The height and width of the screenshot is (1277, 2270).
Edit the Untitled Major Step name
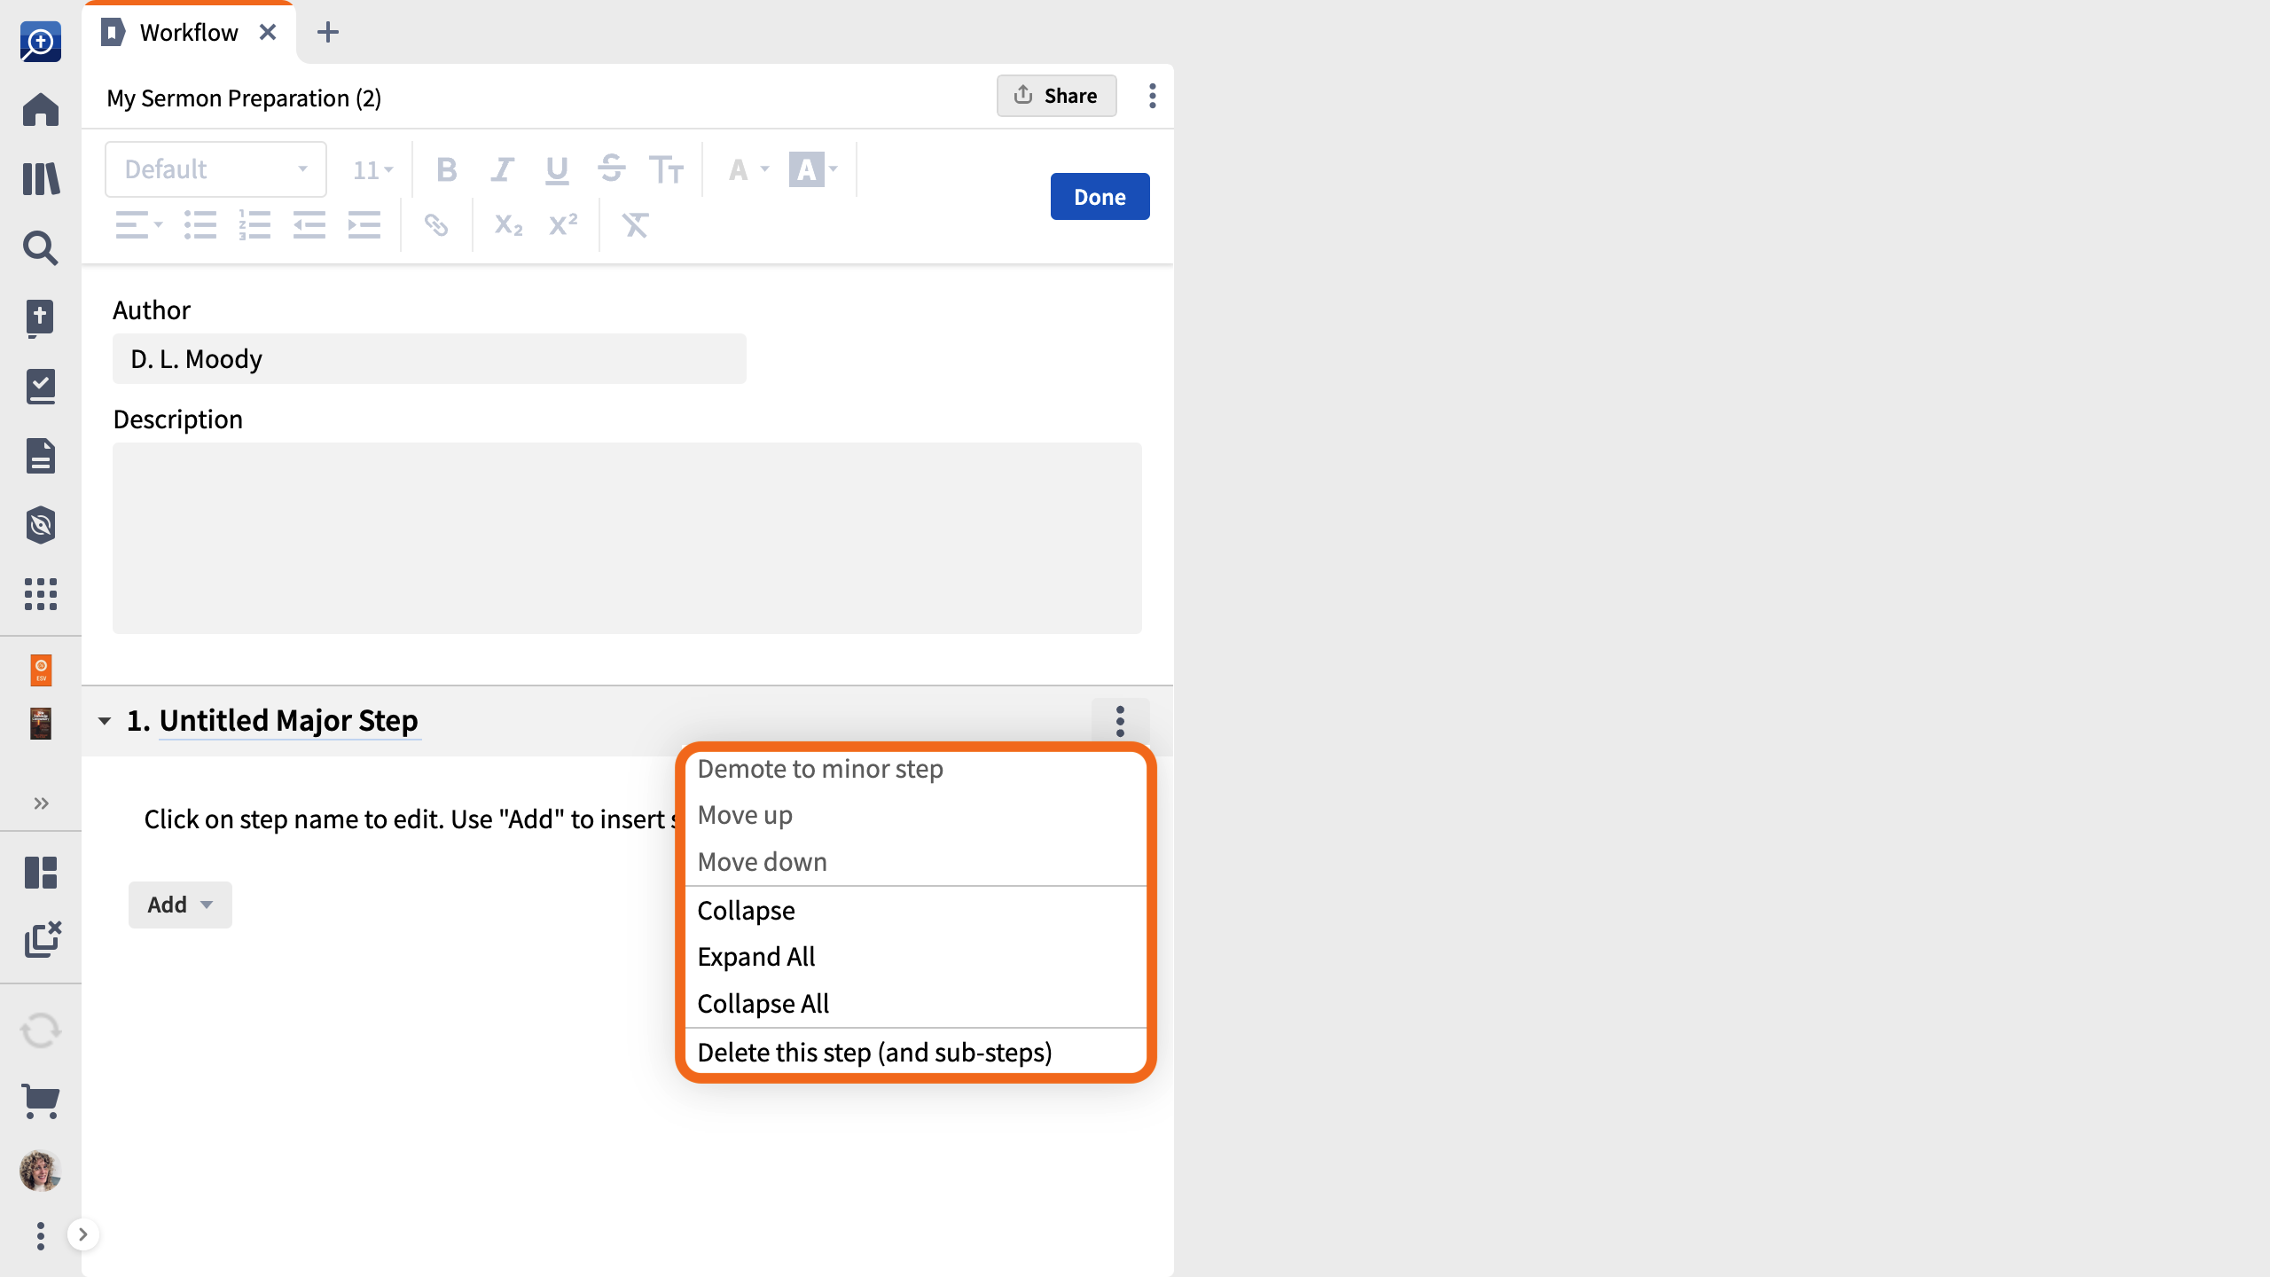coord(289,721)
